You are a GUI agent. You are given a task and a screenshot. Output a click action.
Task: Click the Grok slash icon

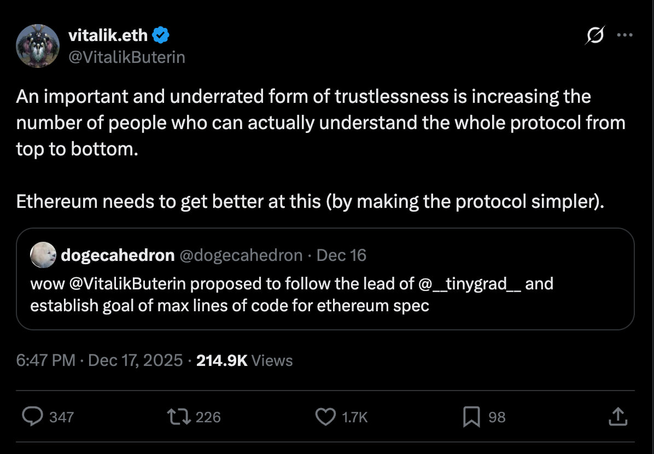click(594, 36)
